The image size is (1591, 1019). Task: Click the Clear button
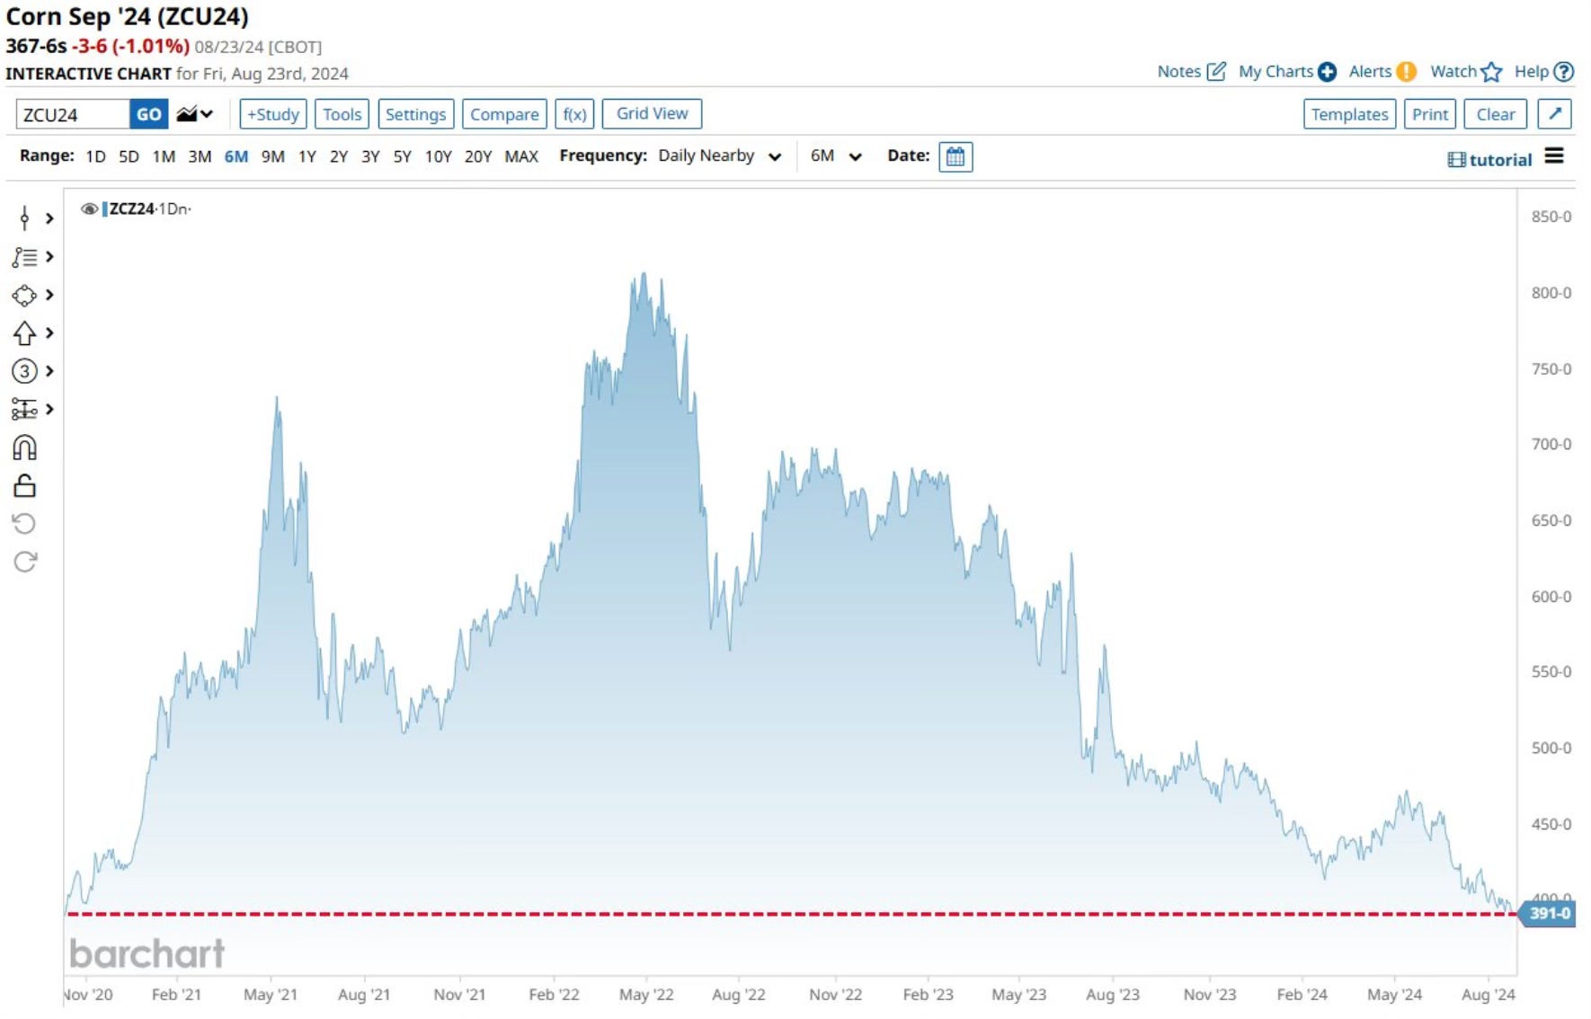1496,114
